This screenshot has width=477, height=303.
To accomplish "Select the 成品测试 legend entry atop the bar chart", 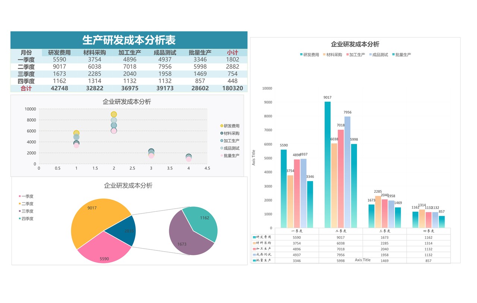I will (379, 55).
